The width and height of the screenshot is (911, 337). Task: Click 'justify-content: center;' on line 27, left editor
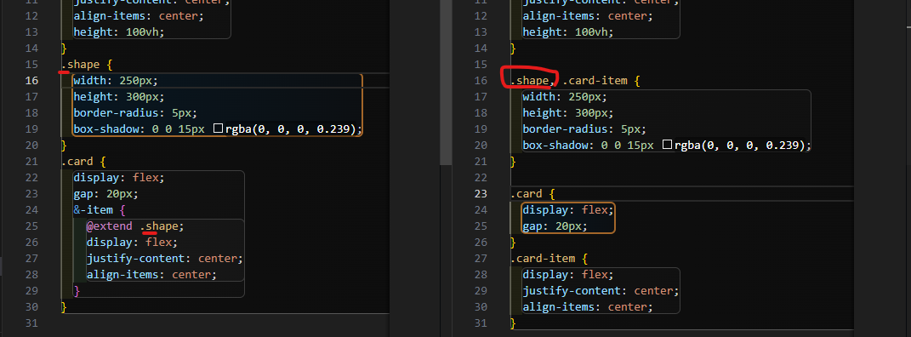(164, 259)
